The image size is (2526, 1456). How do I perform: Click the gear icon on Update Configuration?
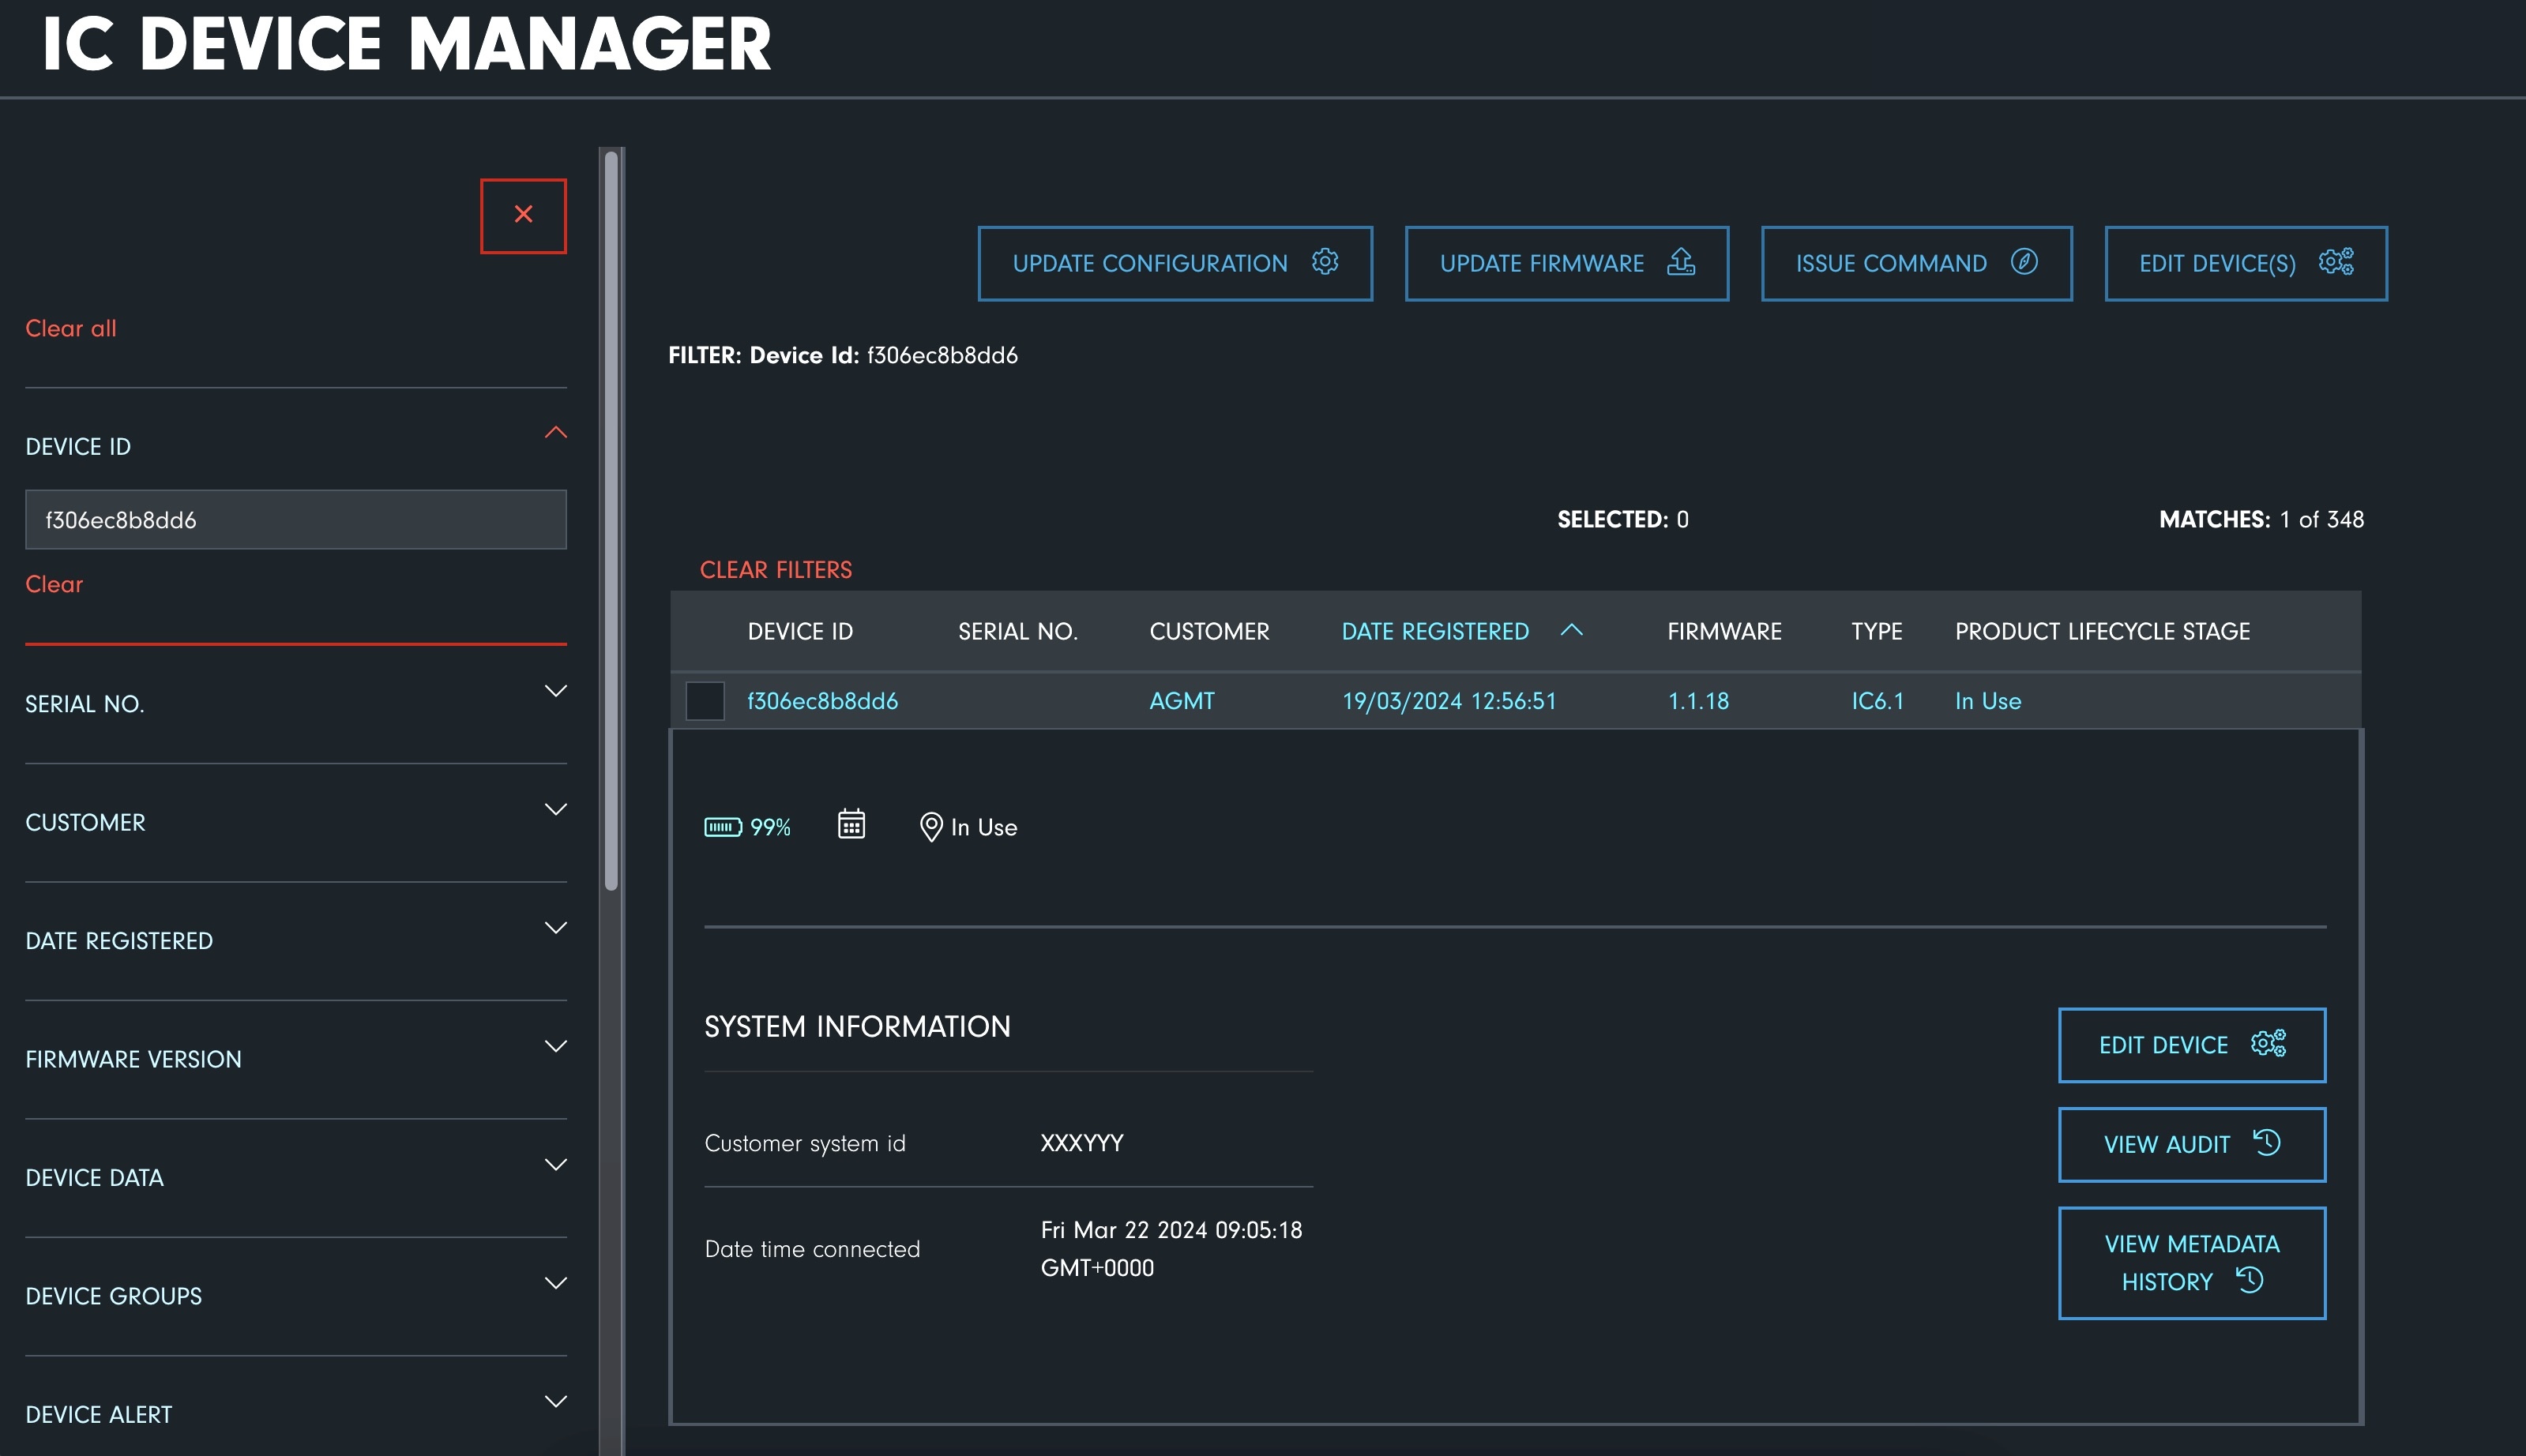1325,262
